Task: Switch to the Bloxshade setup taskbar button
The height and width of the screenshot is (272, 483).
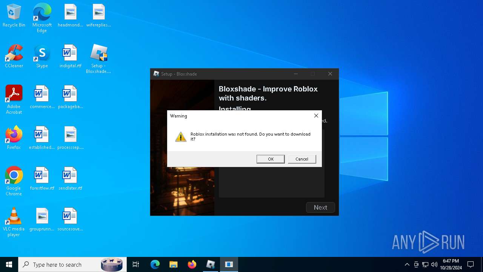Action: (211, 264)
